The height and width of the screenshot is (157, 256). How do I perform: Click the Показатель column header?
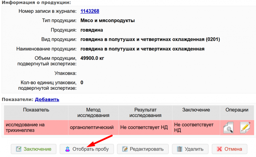point(36,110)
